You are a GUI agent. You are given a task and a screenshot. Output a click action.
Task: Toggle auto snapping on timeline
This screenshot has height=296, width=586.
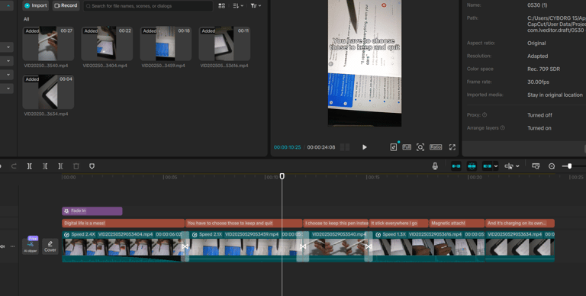click(472, 166)
